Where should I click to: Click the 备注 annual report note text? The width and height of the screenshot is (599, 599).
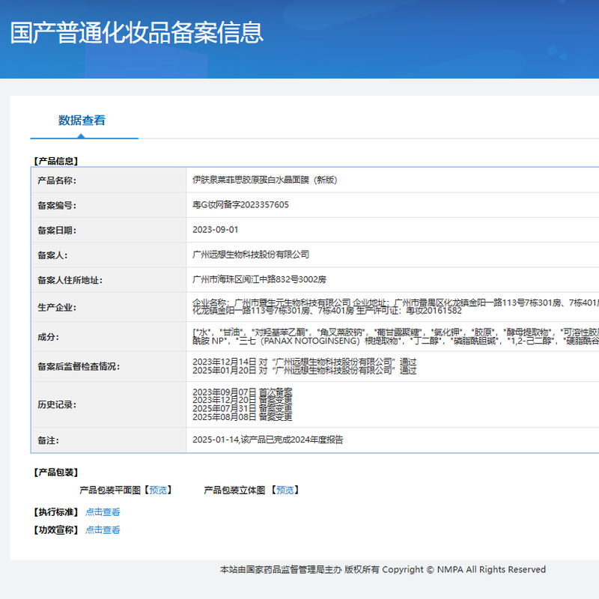tap(267, 440)
